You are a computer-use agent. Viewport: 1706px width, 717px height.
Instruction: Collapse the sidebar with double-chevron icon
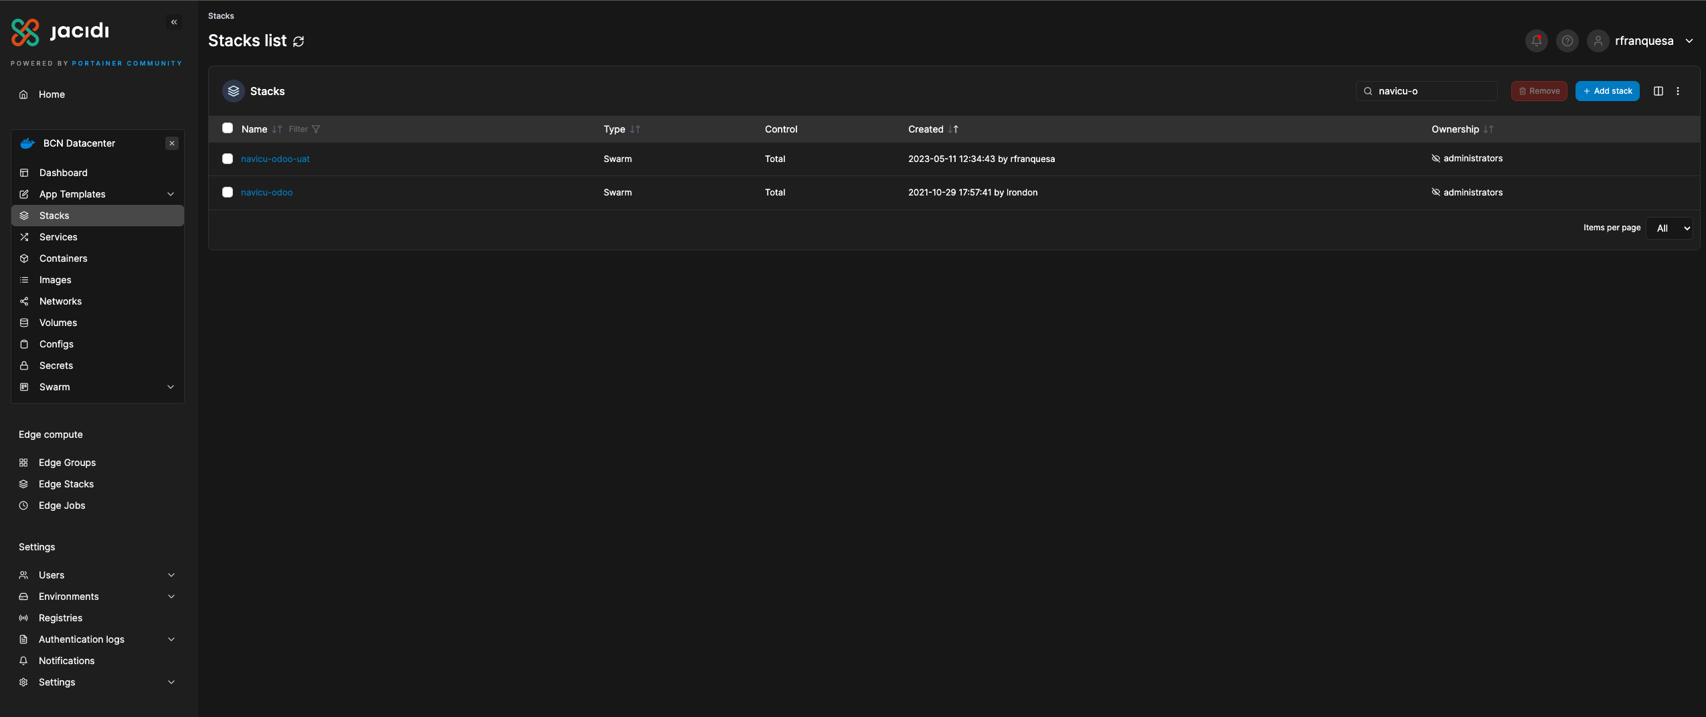pos(174,22)
